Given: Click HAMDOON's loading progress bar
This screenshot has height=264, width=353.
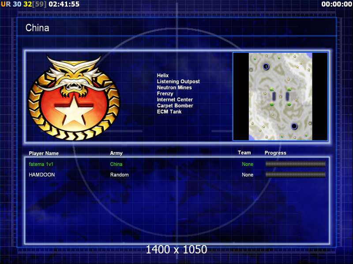Looking at the screenshot, I should (295, 175).
